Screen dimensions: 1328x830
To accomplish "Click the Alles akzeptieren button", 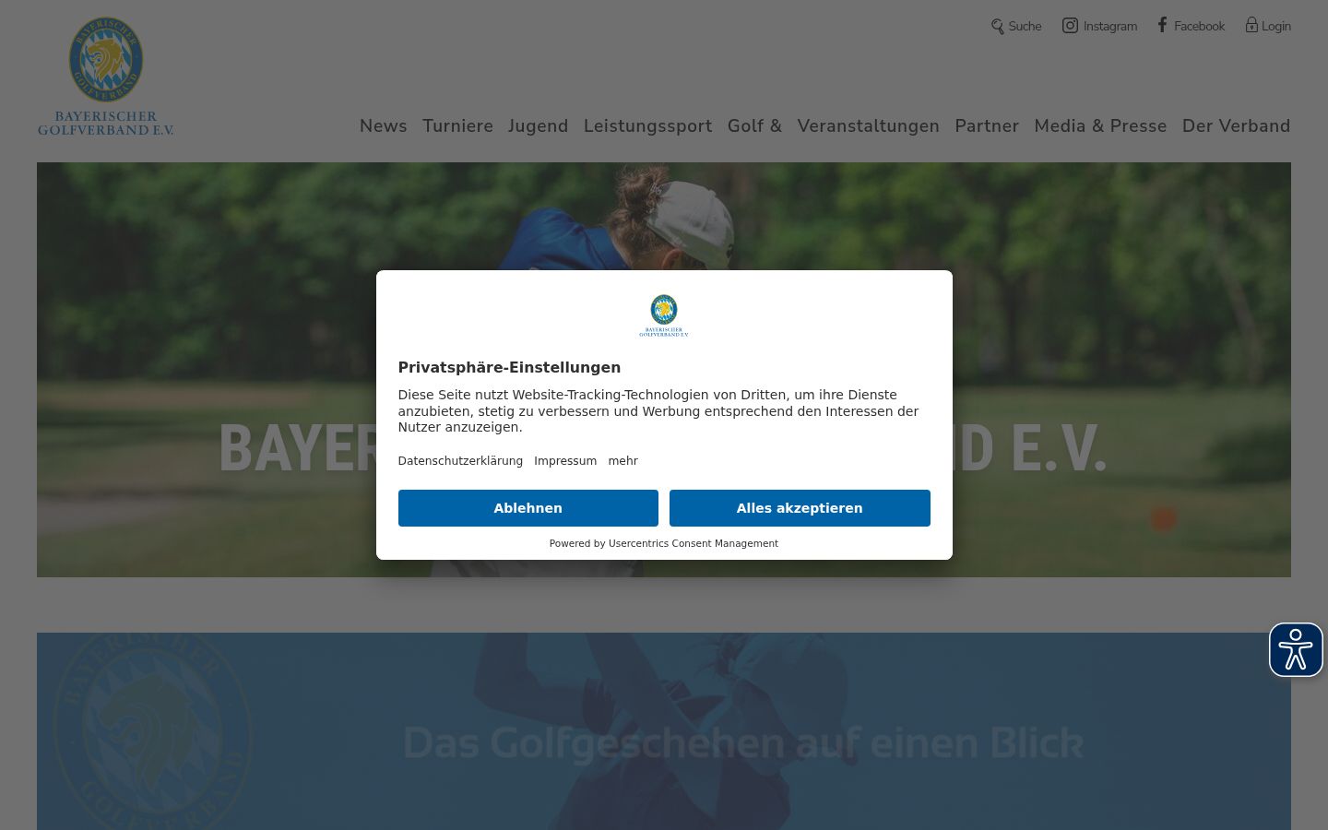I will (800, 508).
